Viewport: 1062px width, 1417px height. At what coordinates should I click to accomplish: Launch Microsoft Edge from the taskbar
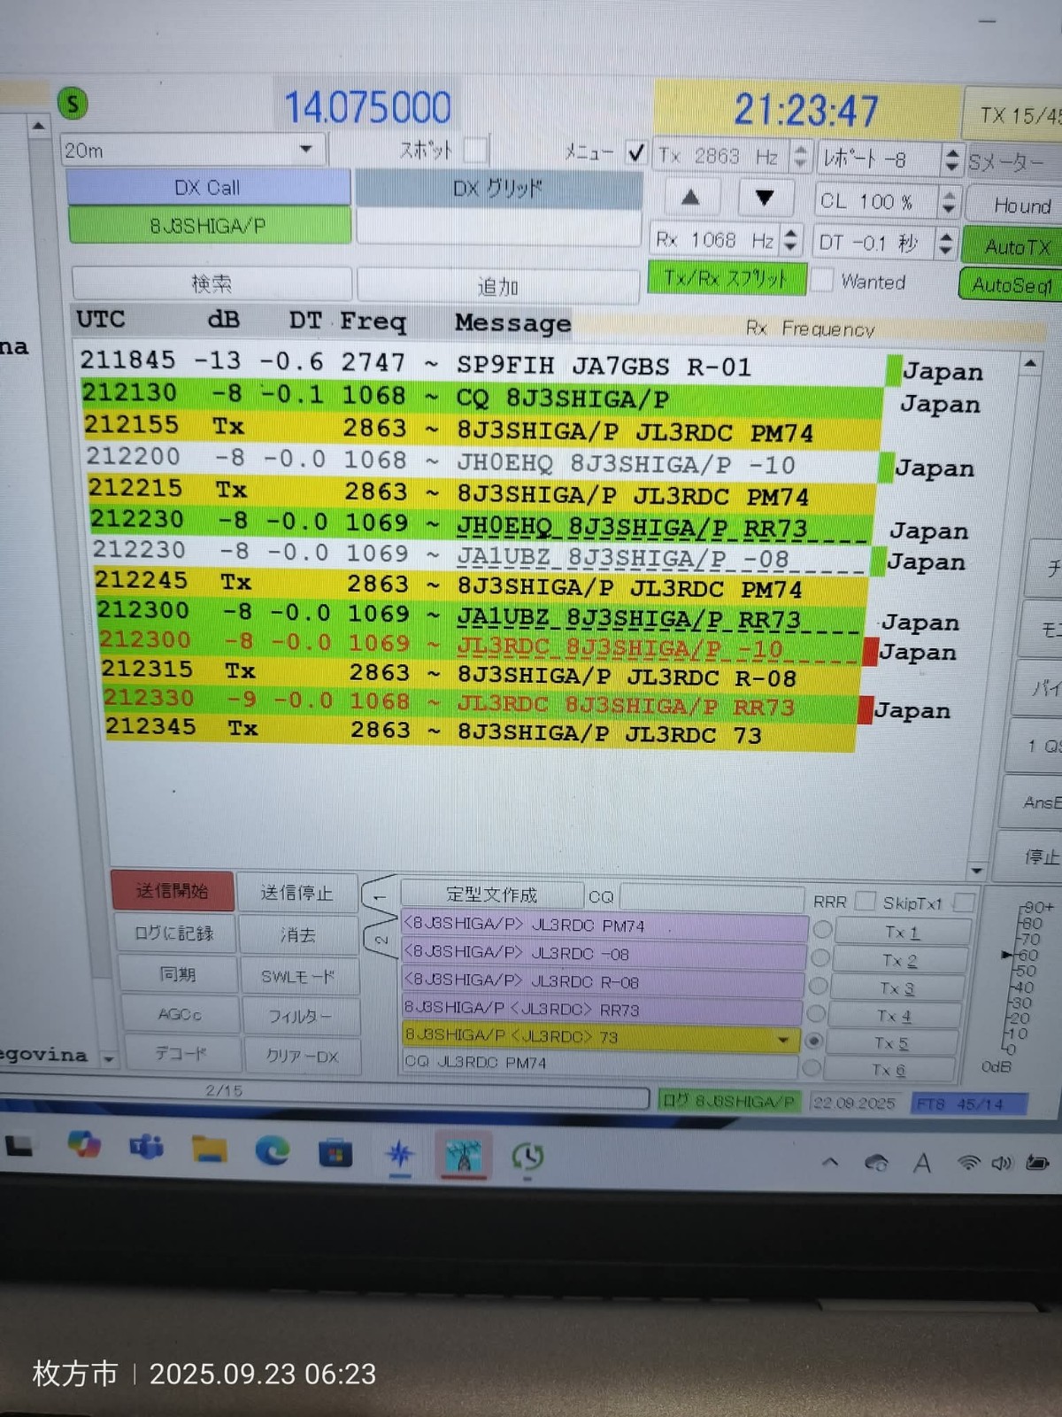273,1150
